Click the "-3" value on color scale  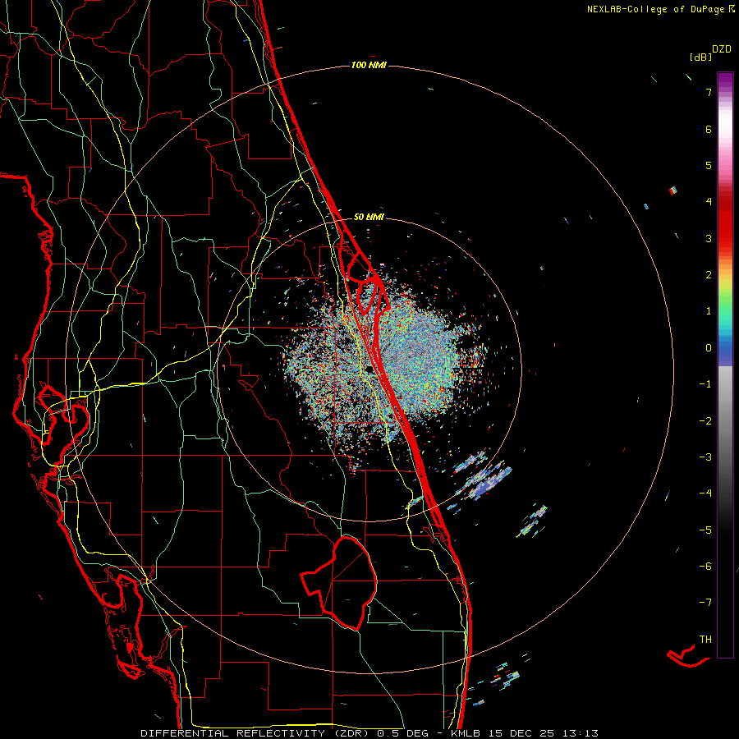point(705,457)
